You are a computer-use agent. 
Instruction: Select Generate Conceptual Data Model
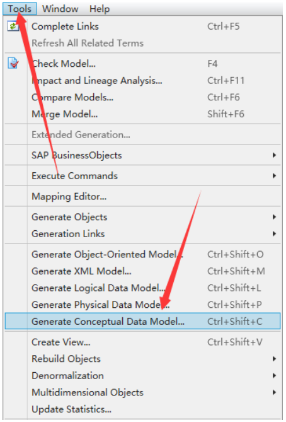[142, 321]
